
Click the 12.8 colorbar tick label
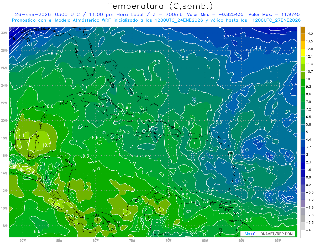310,49
